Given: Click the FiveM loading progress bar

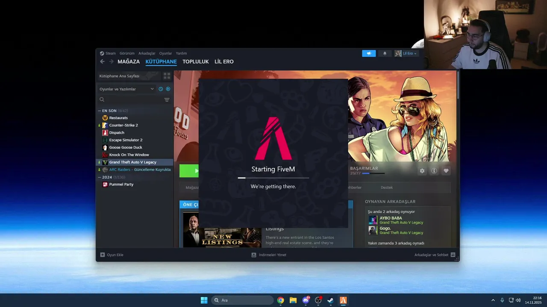Looking at the screenshot, I should pyautogui.click(x=273, y=178).
